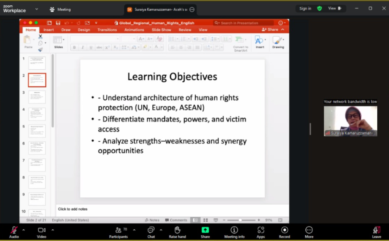The image size is (389, 241).
Task: Toggle Underline formatting
Action: 91,47
